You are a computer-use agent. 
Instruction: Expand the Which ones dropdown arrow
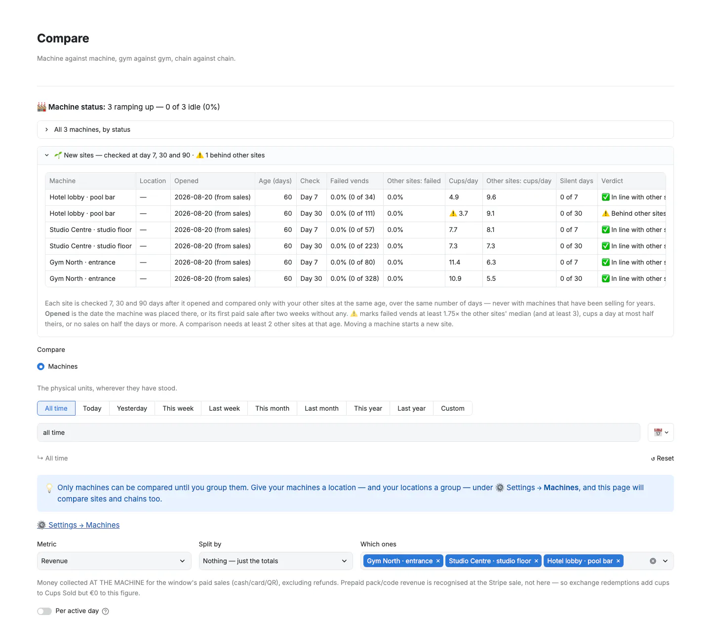coord(665,561)
